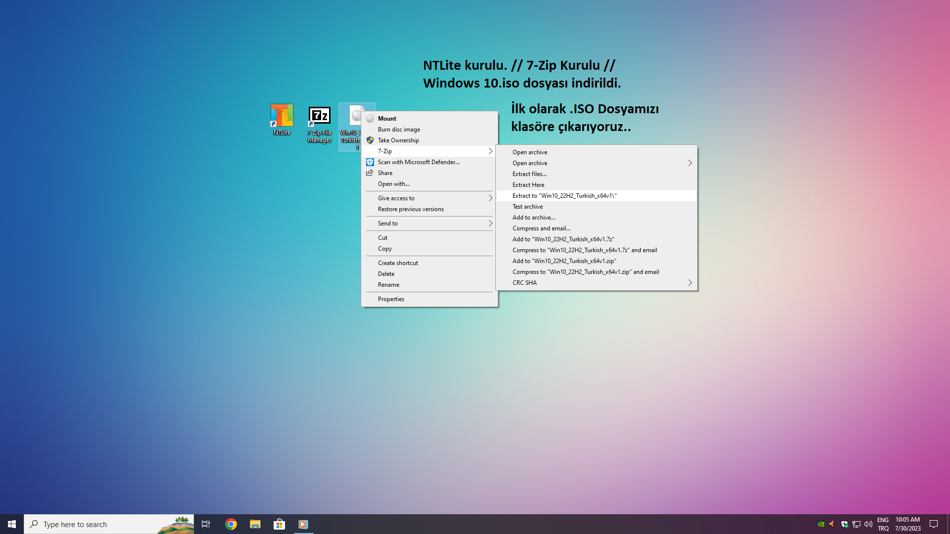
Task: Expand the second Open archive submenu arrow
Action: click(690, 163)
